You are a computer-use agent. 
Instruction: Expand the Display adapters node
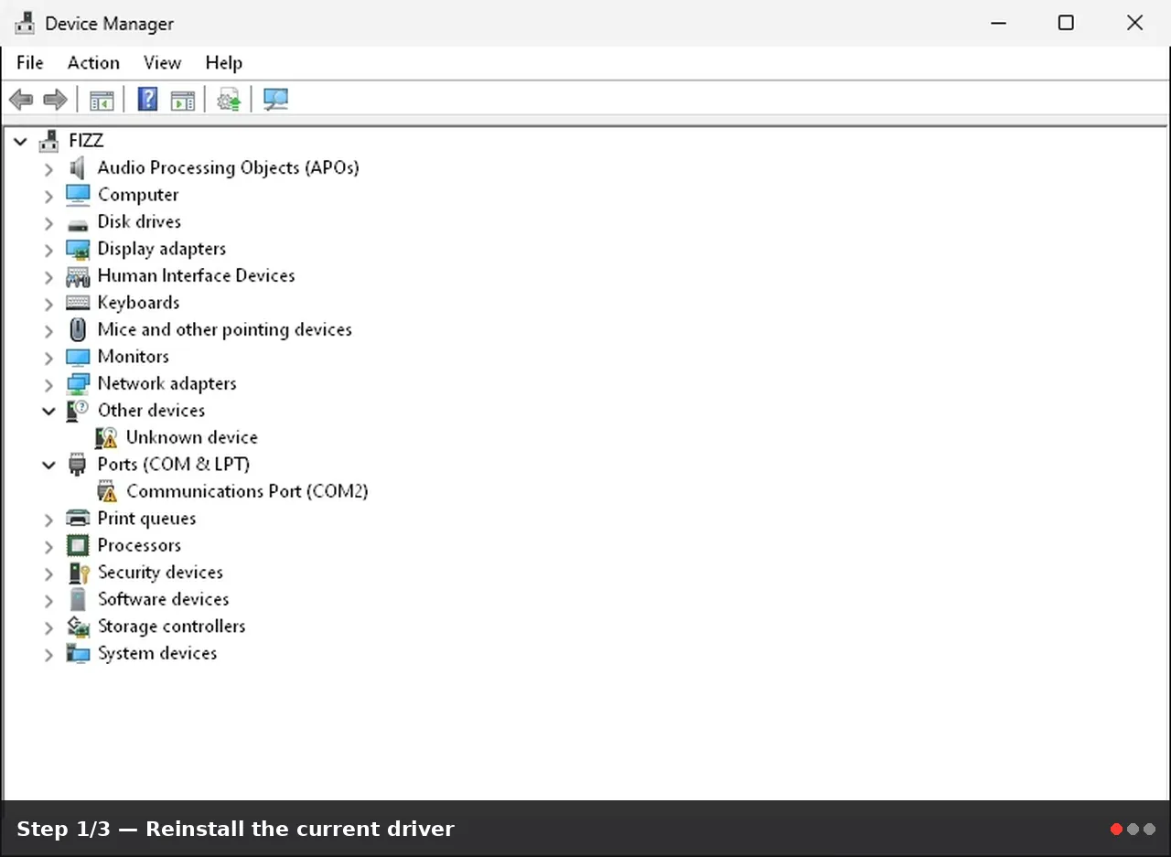click(48, 249)
